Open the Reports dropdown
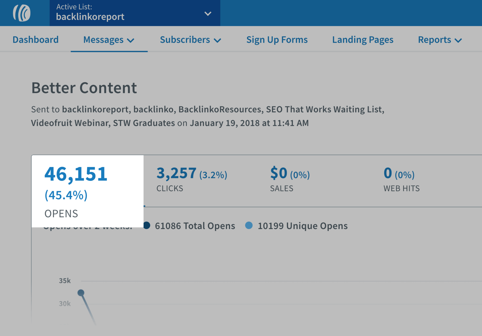The height and width of the screenshot is (336, 482). point(459,40)
